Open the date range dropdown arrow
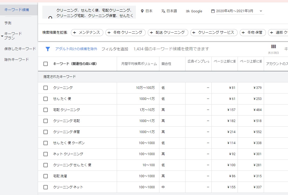The height and width of the screenshot is (195, 288). (x=261, y=11)
